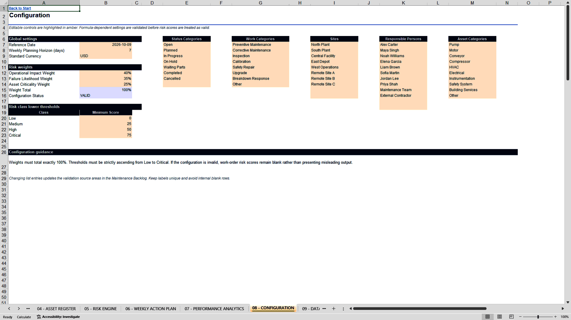
Task: Select the 08 - CONFIGURATION sheet tab
Action: click(x=273, y=308)
